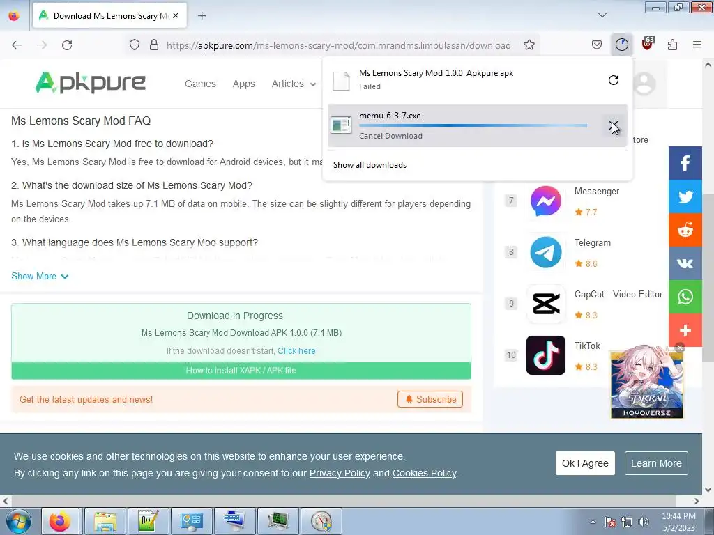This screenshot has width=714, height=535.
Task: Click here to restart the download
Action: (x=296, y=351)
